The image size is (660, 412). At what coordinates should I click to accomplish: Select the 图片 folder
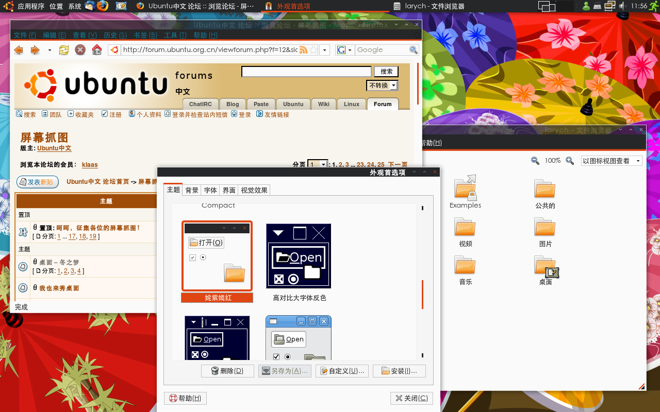[x=545, y=232]
